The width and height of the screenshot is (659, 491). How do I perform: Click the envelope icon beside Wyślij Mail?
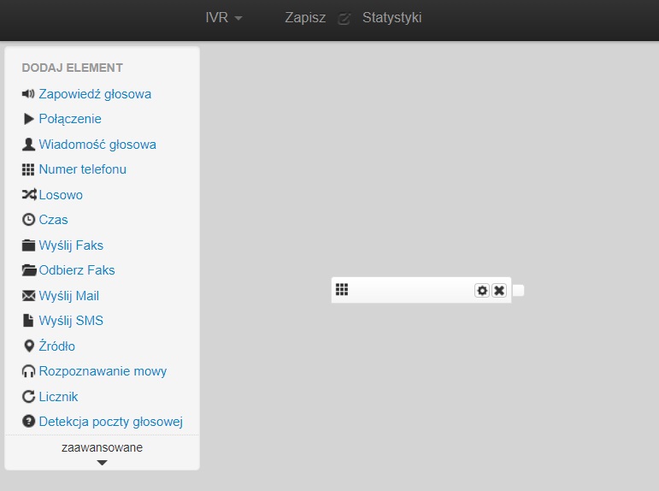(28, 296)
